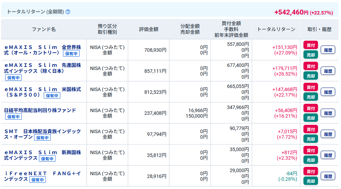The height and width of the screenshot is (189, 341).
Task: Click 売却 for SMT 日本株配当貴族インデックス
Action: tap(311, 139)
